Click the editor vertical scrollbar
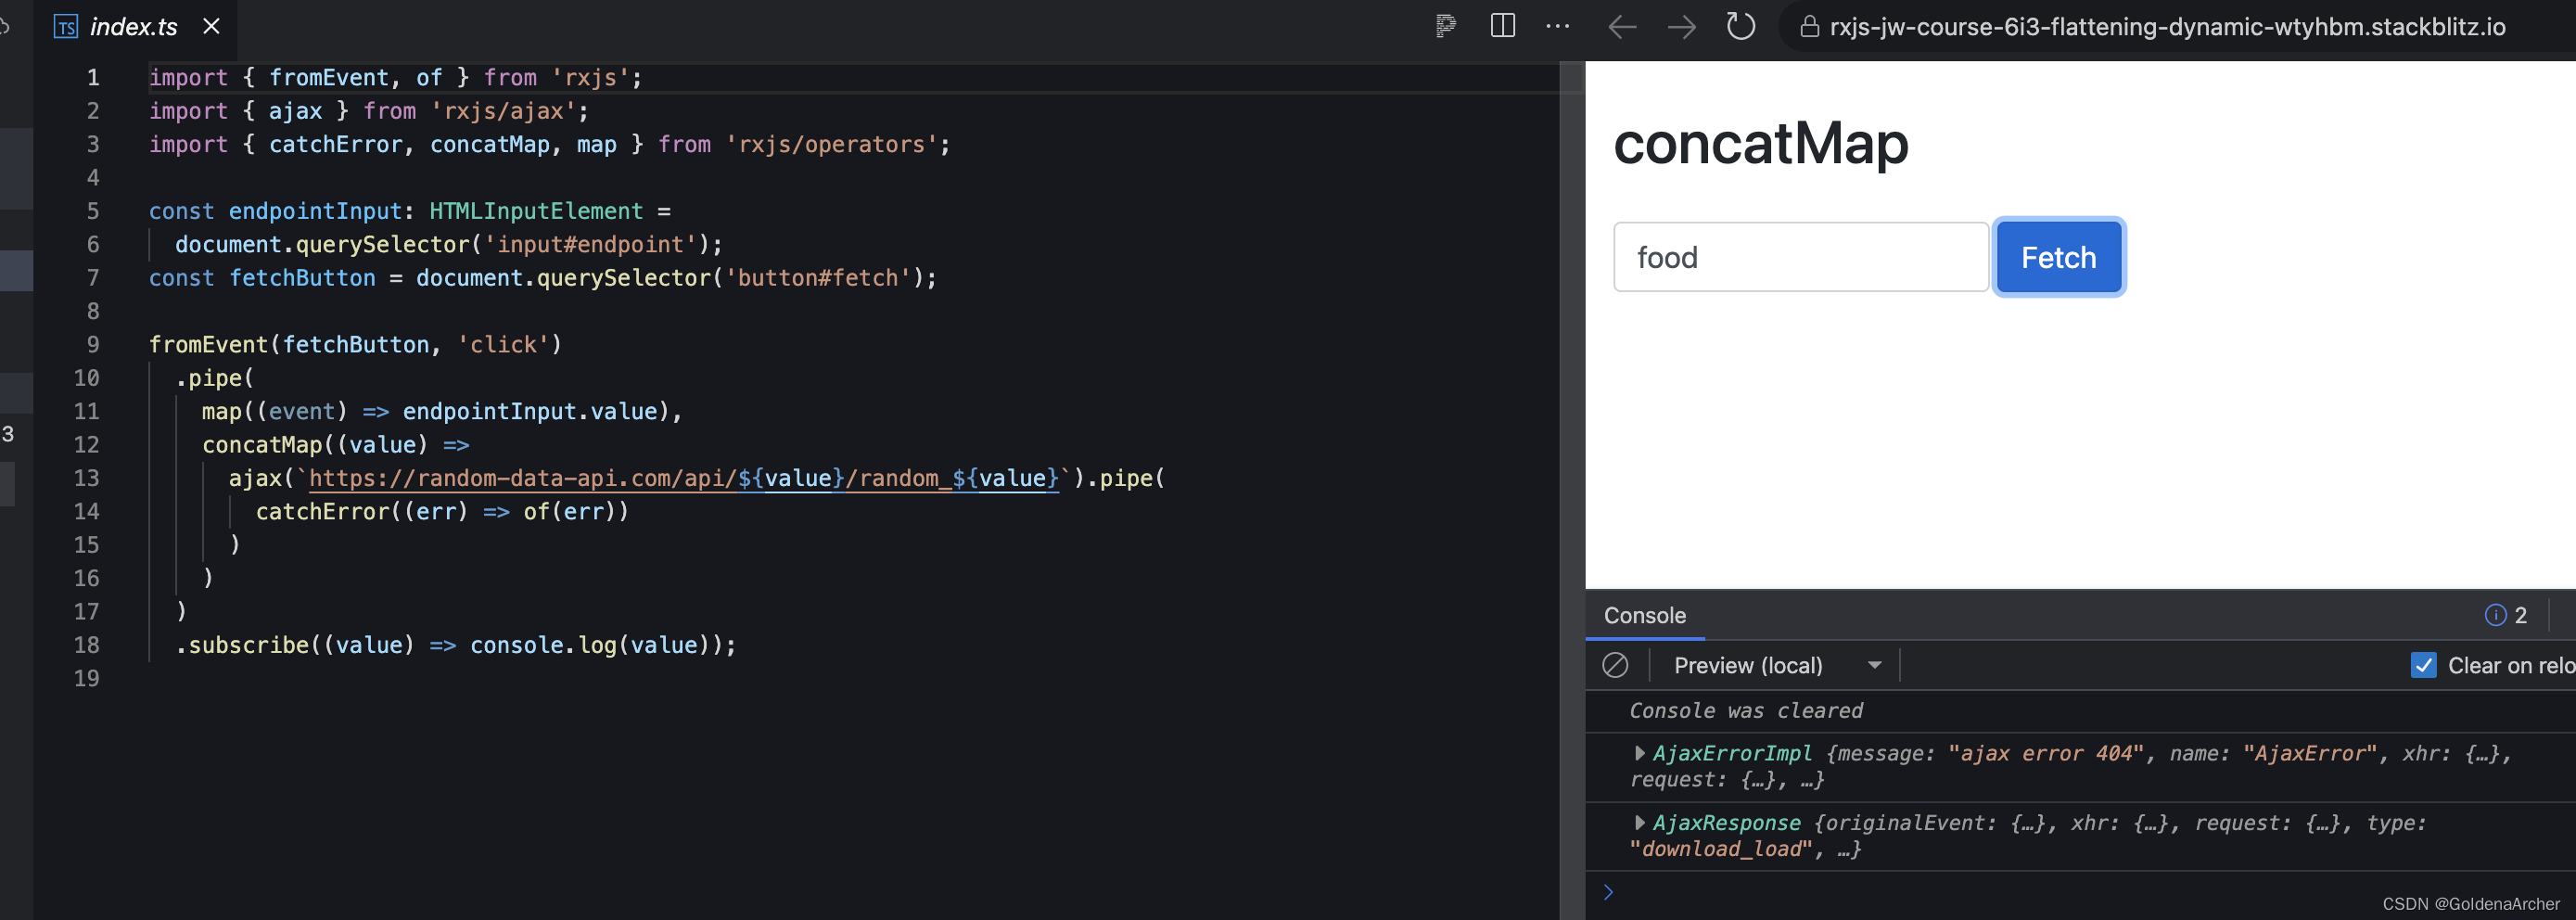 click(x=1571, y=490)
